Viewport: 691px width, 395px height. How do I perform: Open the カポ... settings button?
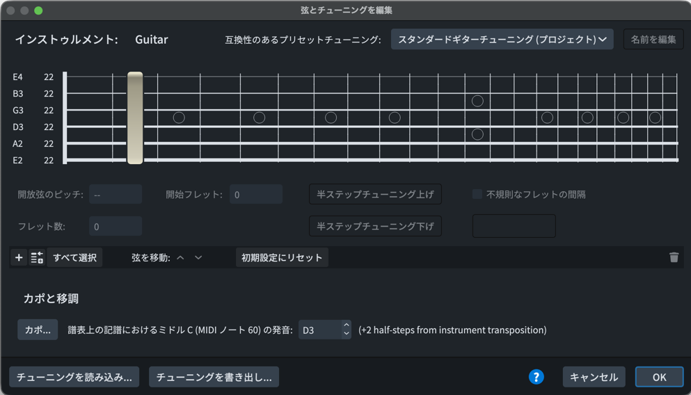pos(38,330)
